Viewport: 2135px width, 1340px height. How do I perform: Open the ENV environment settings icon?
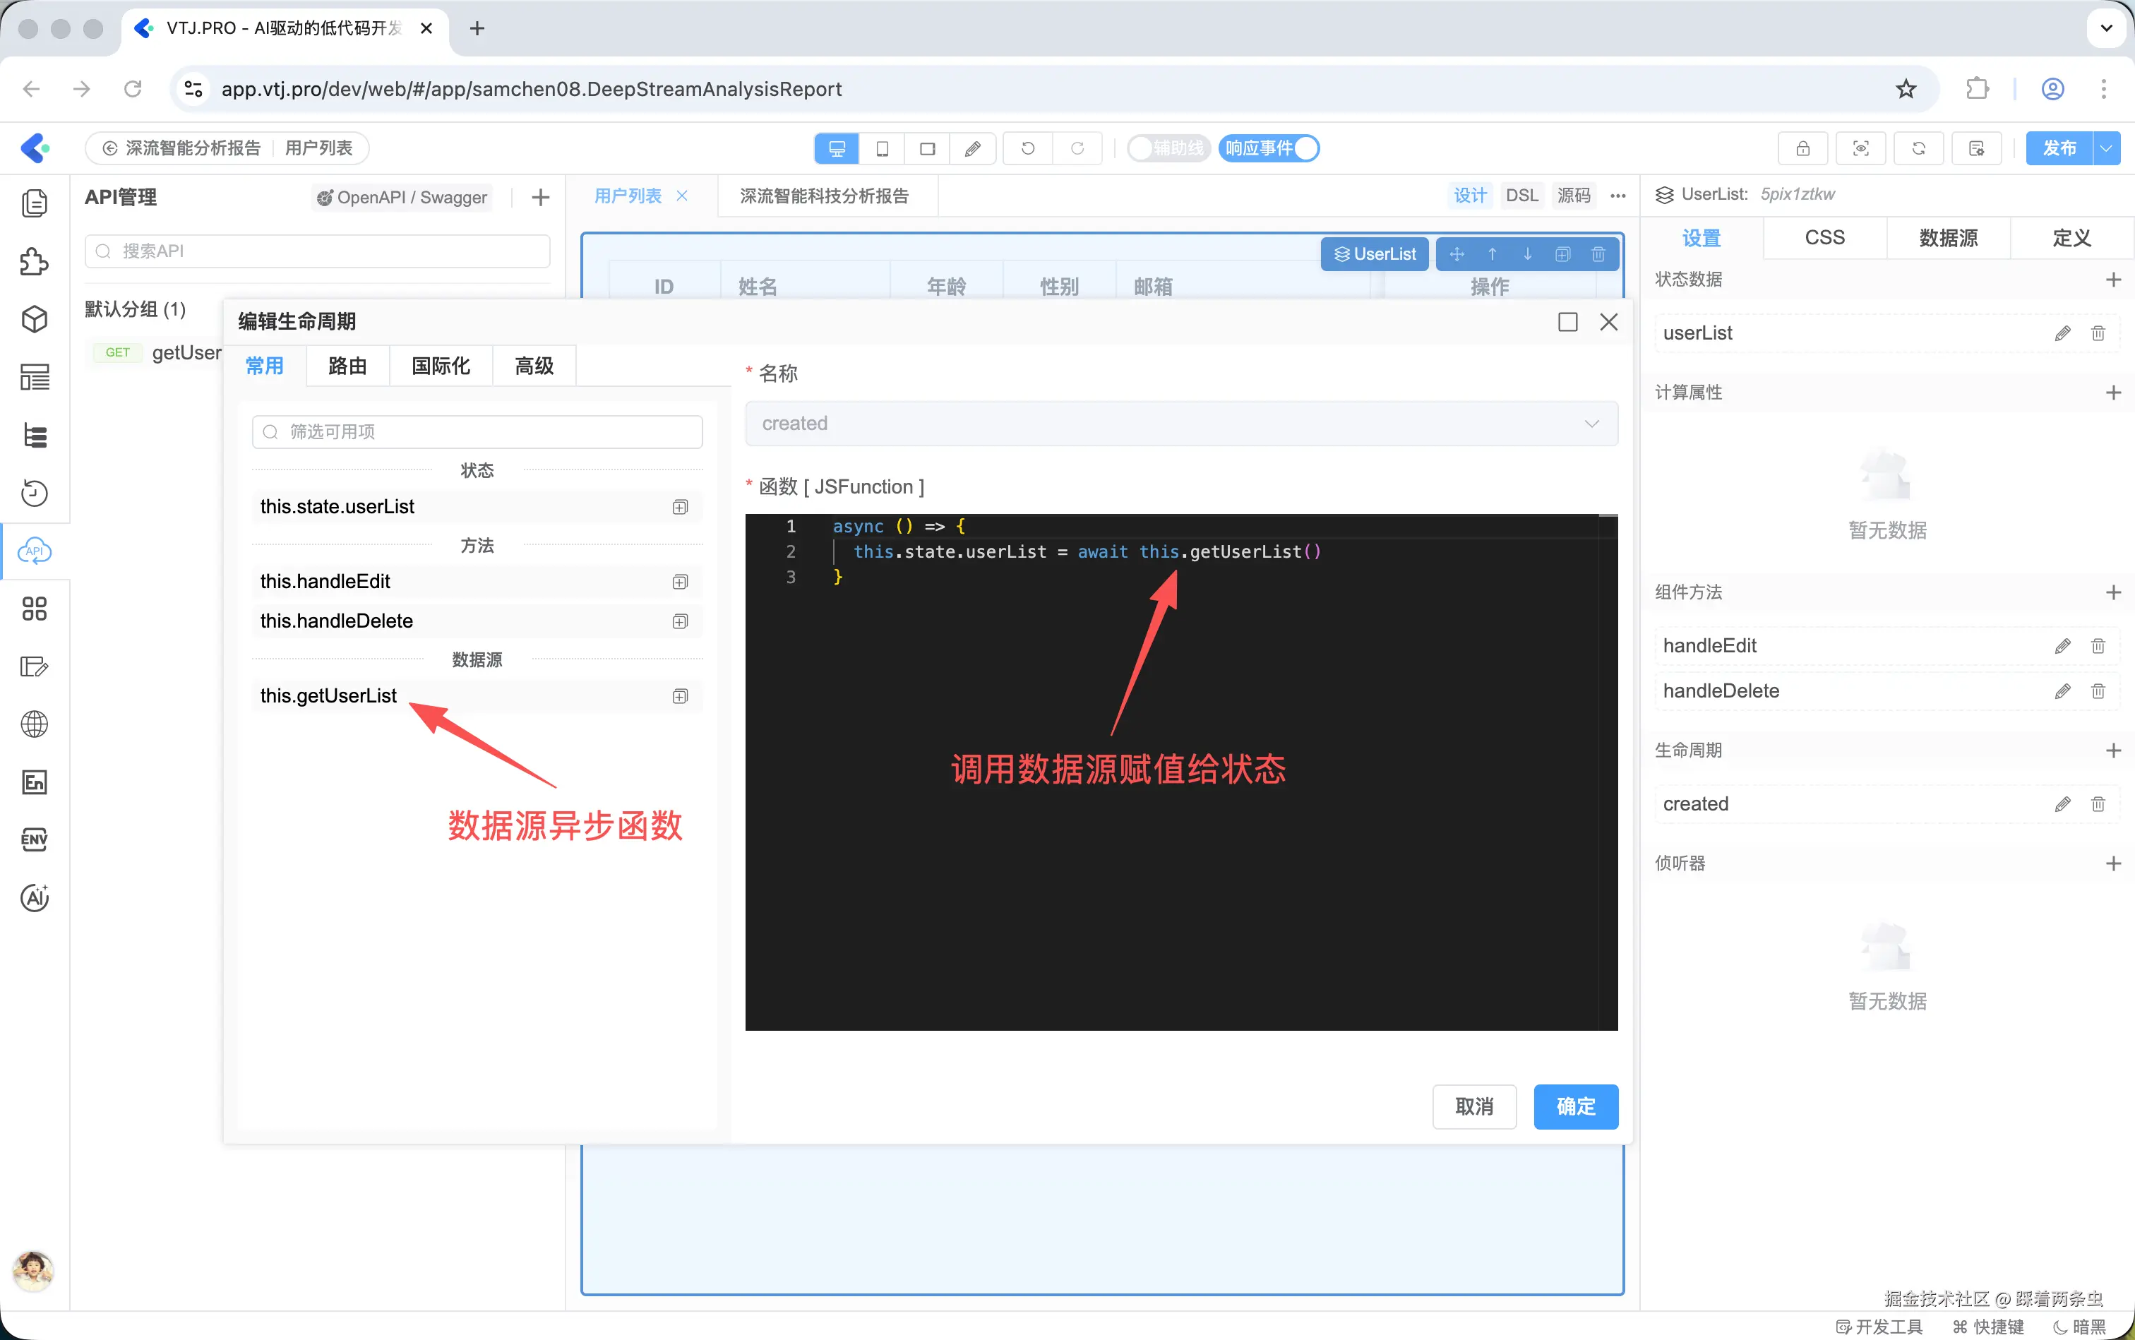[x=35, y=839]
